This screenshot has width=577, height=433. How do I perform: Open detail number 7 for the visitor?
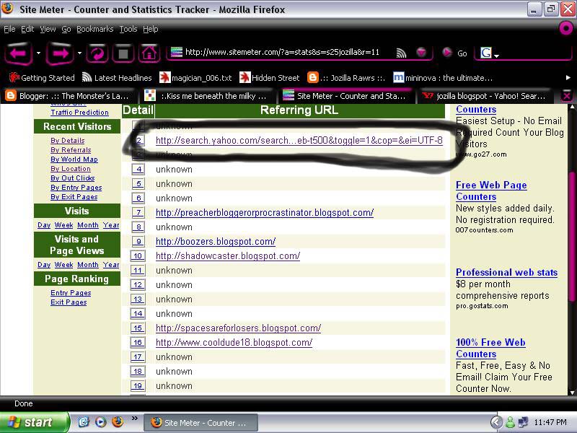point(138,212)
